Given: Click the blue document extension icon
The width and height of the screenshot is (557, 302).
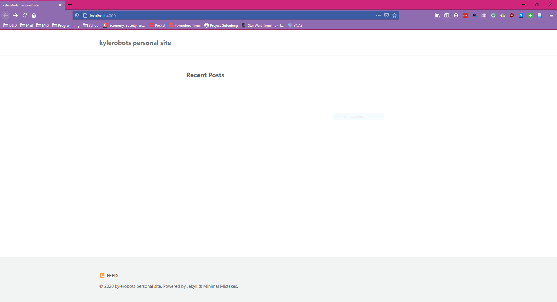Looking at the screenshot, I should pos(540,15).
